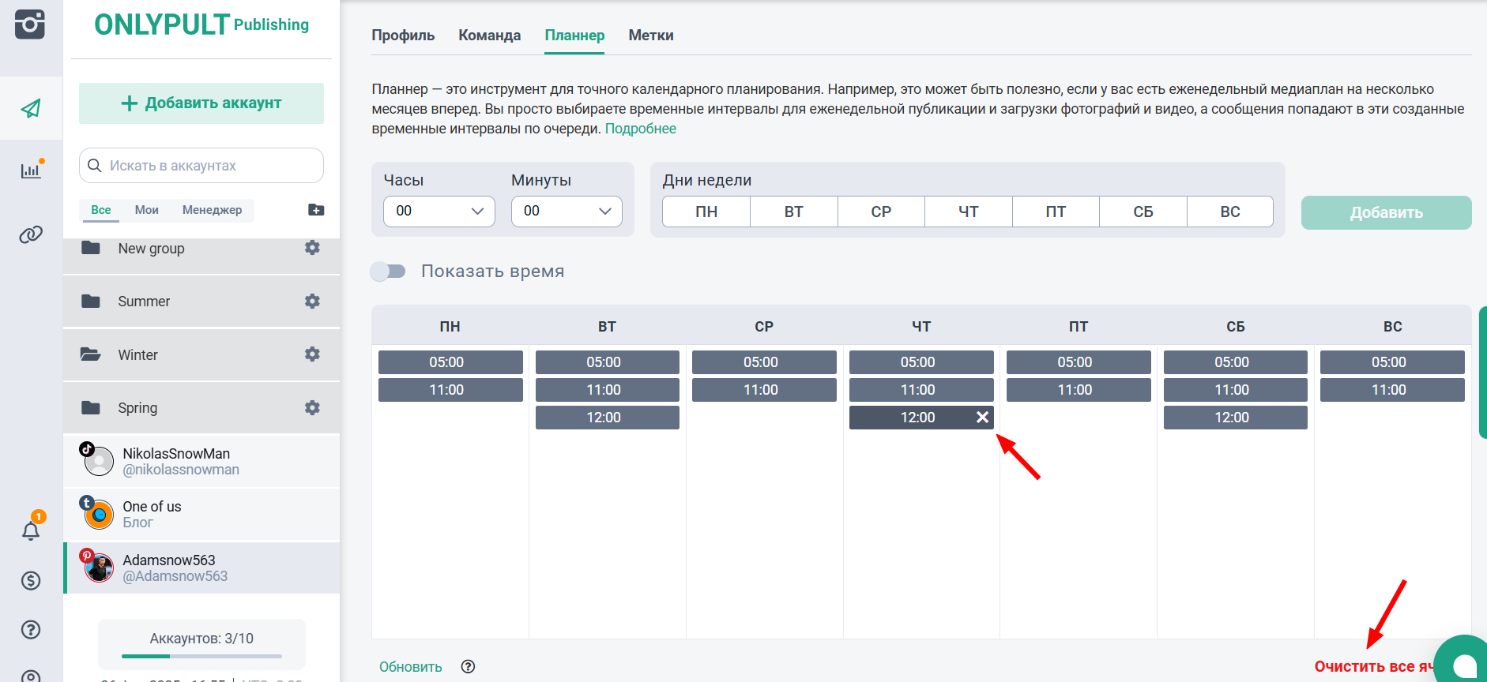Switch to the Менеджер accounts filter tab

[212, 210]
